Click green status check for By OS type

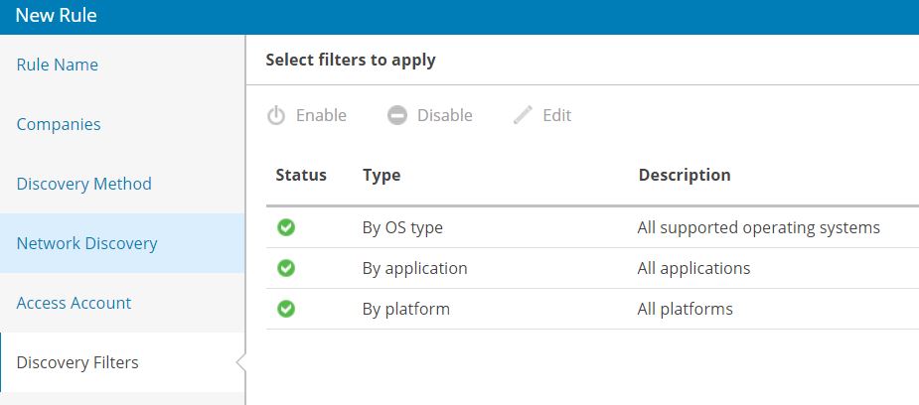coord(286,227)
